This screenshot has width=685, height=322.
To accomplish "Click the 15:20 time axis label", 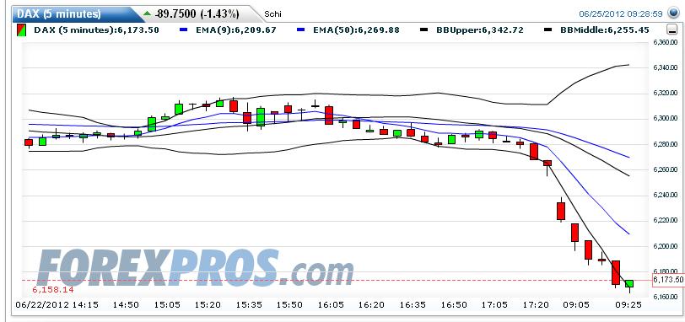I will point(208,305).
